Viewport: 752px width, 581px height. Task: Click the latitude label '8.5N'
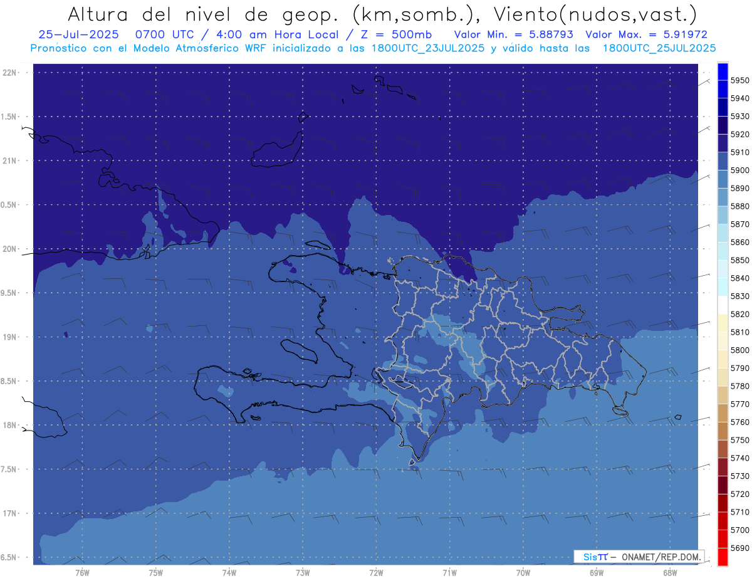point(9,381)
